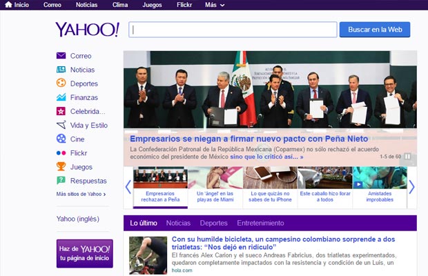This screenshot has width=428, height=276.
Task: Click the Juegos trophy icon
Action: point(61,166)
